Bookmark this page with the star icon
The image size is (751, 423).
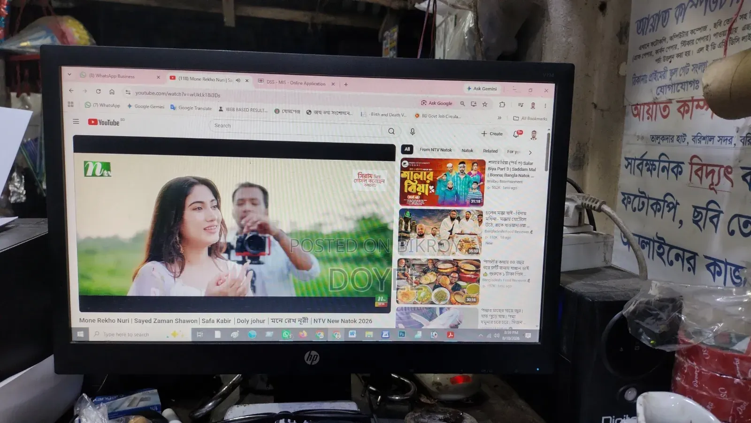point(485,104)
